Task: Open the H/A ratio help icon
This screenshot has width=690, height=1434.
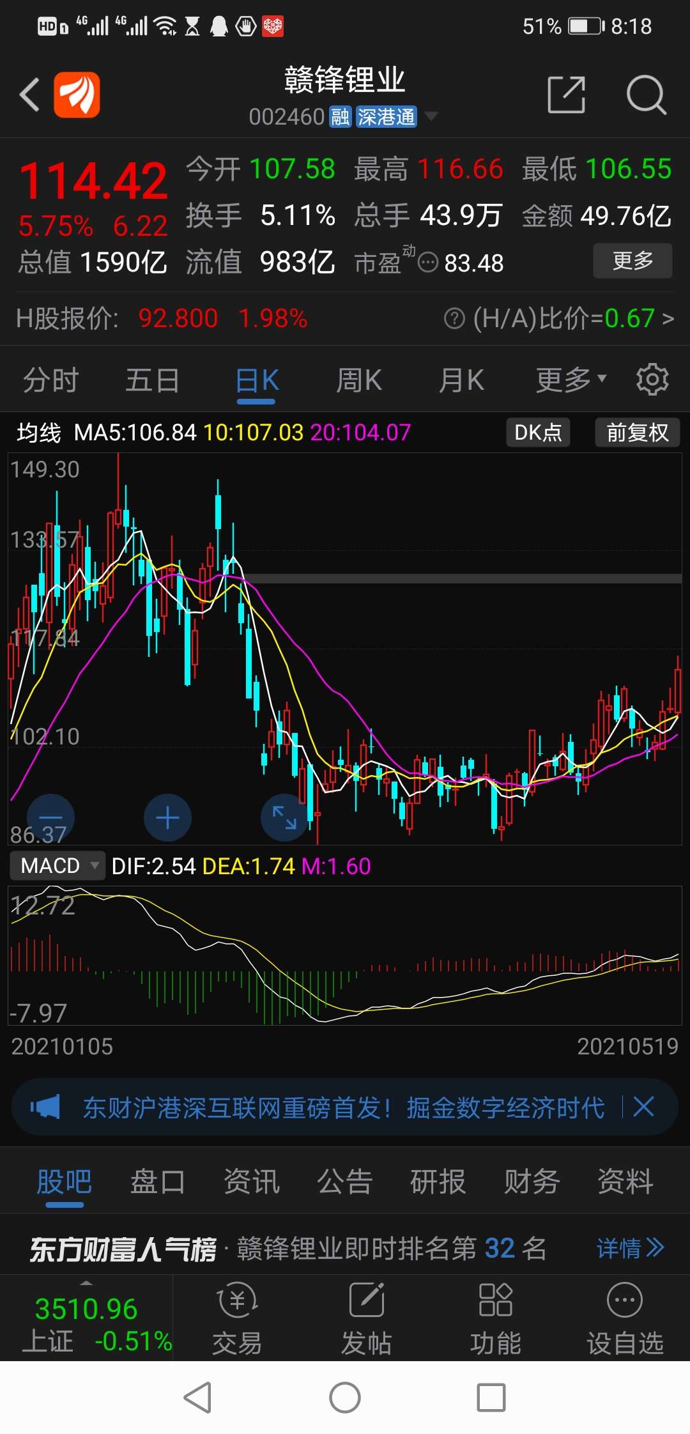Action: point(454,318)
